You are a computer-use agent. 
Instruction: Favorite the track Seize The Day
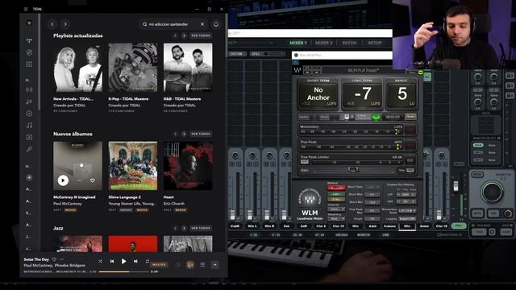tap(54, 259)
